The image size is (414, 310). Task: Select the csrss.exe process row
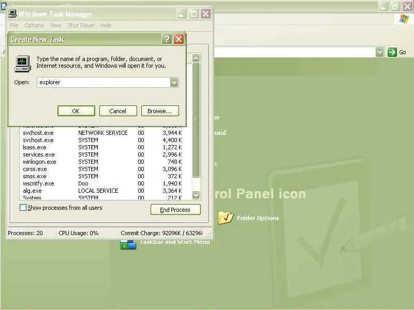tap(102, 169)
